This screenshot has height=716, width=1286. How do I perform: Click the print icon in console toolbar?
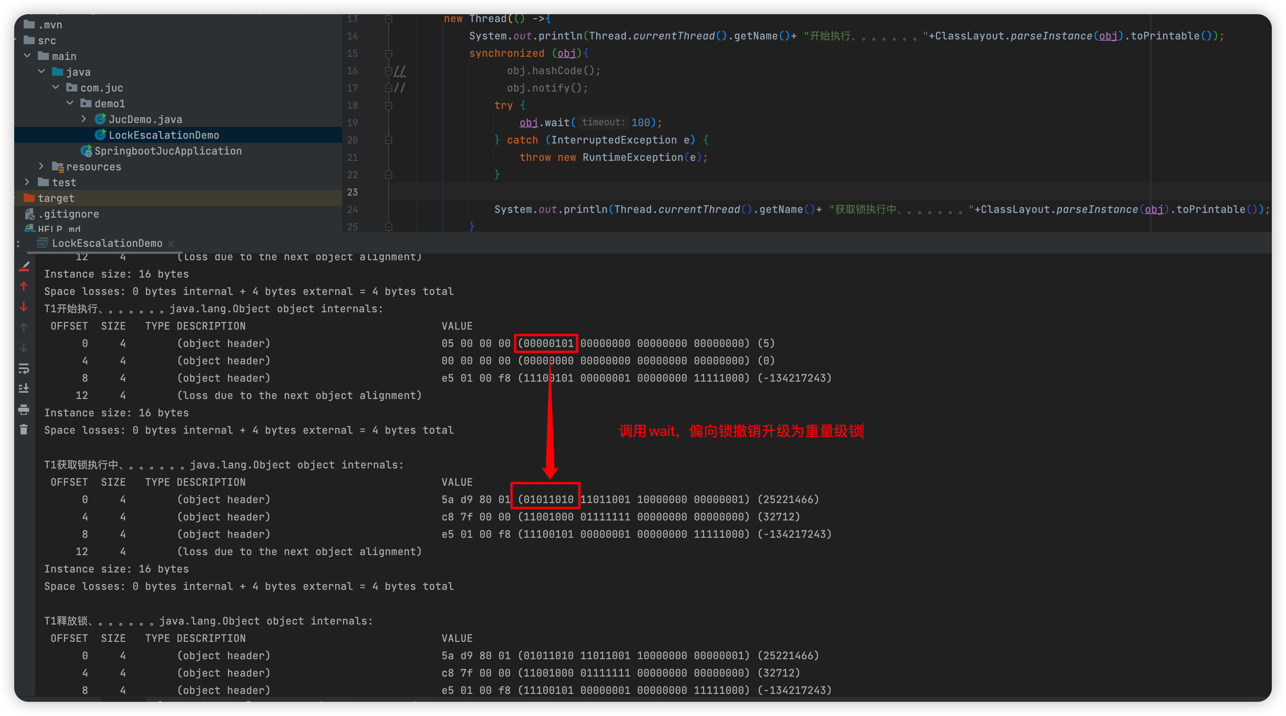pos(24,410)
